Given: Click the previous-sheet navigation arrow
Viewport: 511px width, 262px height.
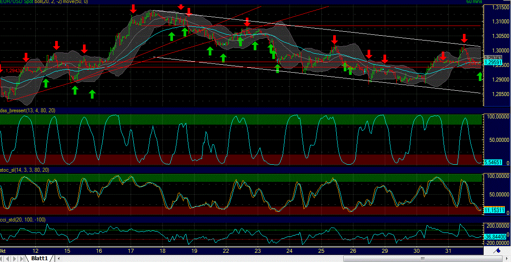Looking at the screenshot, I should point(9,258).
